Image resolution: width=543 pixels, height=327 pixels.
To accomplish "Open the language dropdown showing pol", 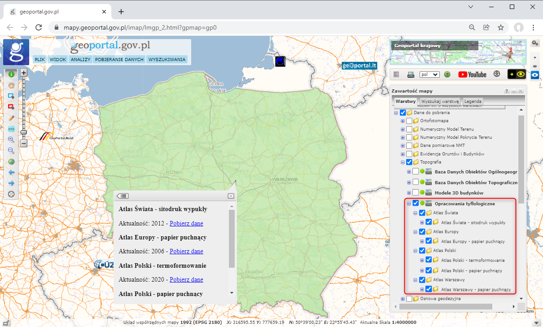I will (x=430, y=74).
